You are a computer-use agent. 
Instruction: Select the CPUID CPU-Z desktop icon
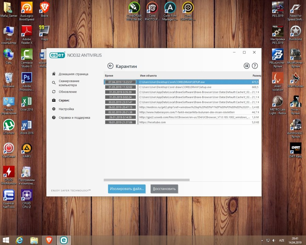[x=27, y=199]
